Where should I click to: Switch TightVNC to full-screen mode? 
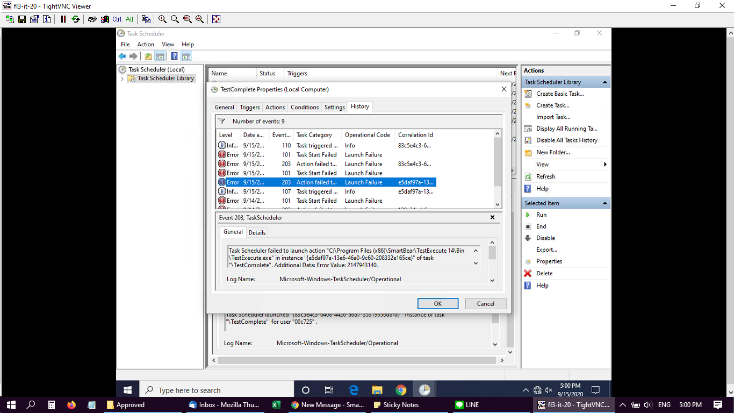click(x=216, y=19)
